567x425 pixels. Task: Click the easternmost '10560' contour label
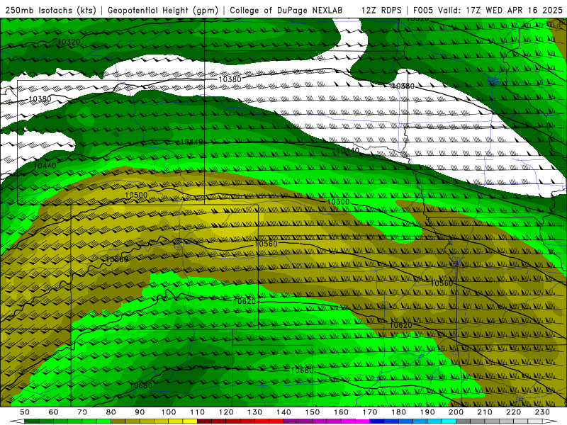(442, 283)
